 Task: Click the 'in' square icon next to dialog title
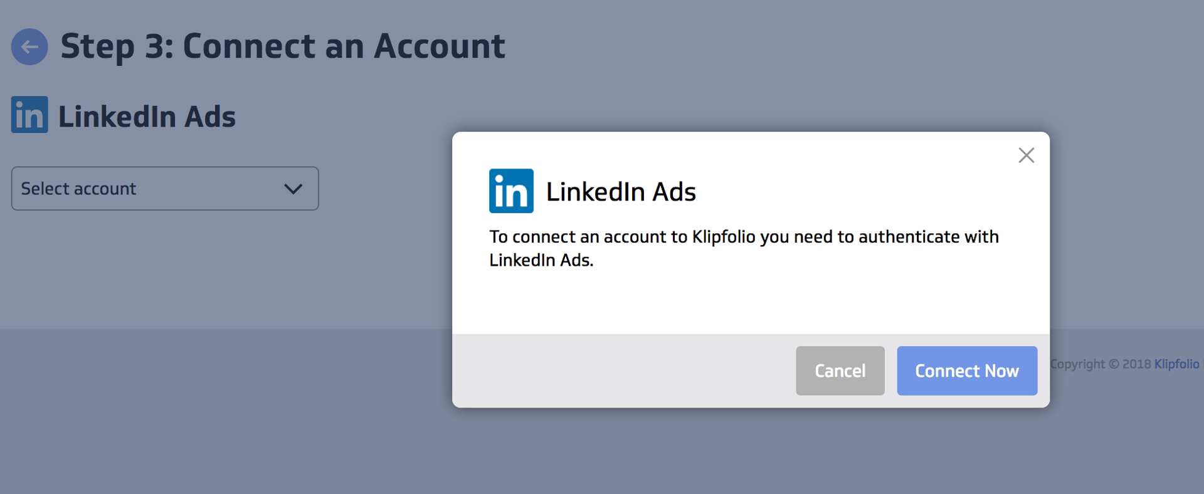click(511, 191)
